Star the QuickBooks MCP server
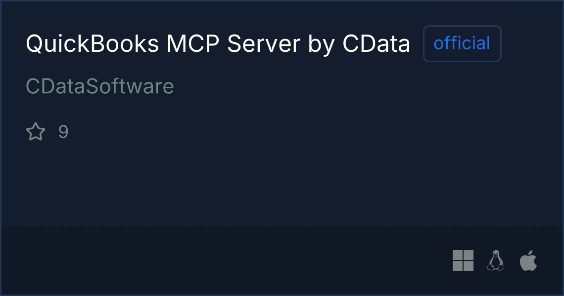 36,131
